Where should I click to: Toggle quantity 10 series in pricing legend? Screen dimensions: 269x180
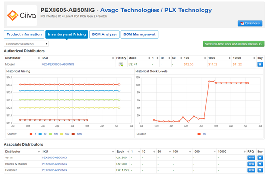pyautogui.click(x=43, y=134)
